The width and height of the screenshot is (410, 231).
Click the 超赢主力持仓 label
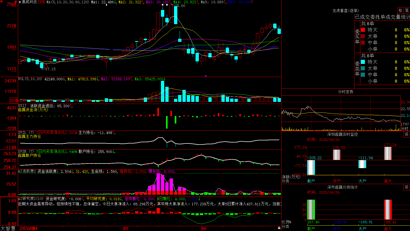[x=29, y=136]
